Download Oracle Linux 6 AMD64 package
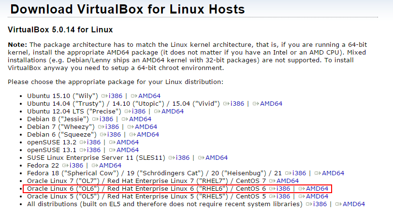Viewport: 393px width, 211px height. coord(317,189)
